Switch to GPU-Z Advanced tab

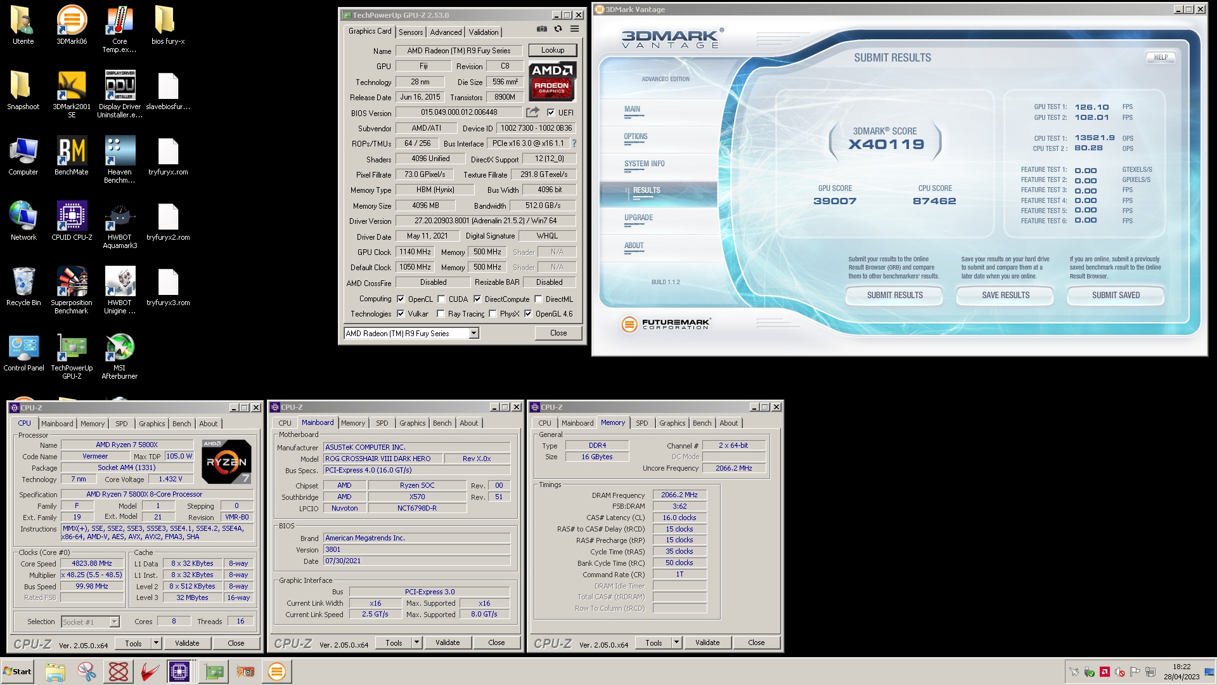[x=446, y=32]
